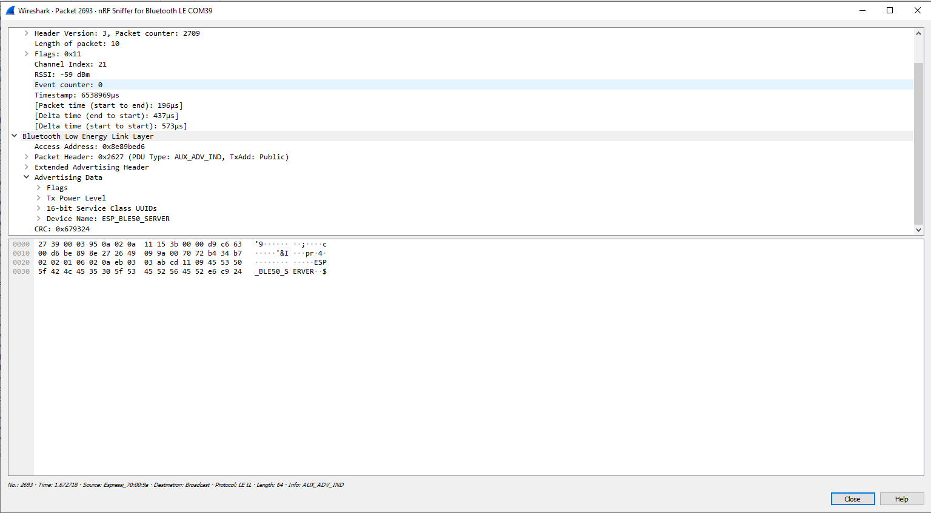Expand the Packet Header 0x2627 entry

pos(25,156)
